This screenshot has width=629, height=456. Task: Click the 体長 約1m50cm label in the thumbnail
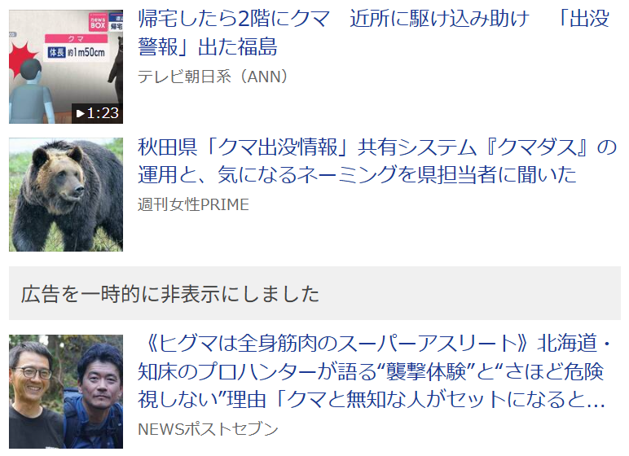(77, 53)
